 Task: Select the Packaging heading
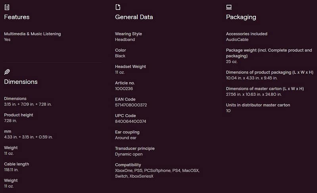pyautogui.click(x=241, y=17)
